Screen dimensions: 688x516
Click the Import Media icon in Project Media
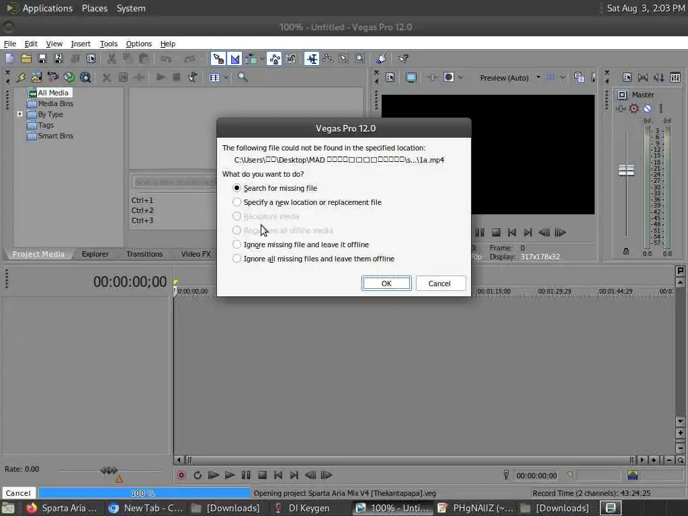click(x=36, y=77)
